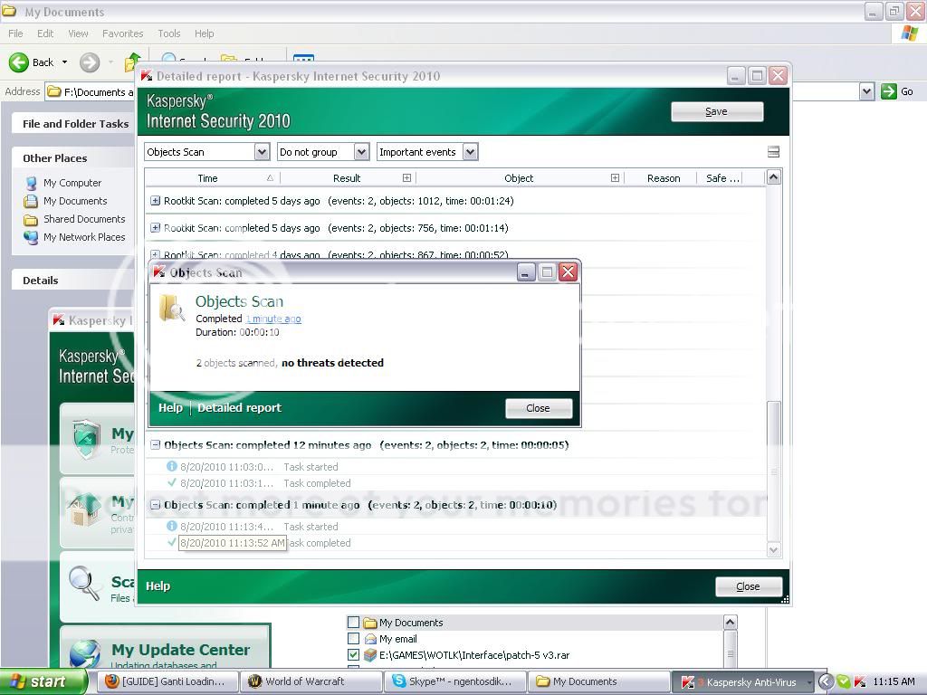Switch to Skype taskbar button
The image size is (927, 695).
click(x=454, y=681)
